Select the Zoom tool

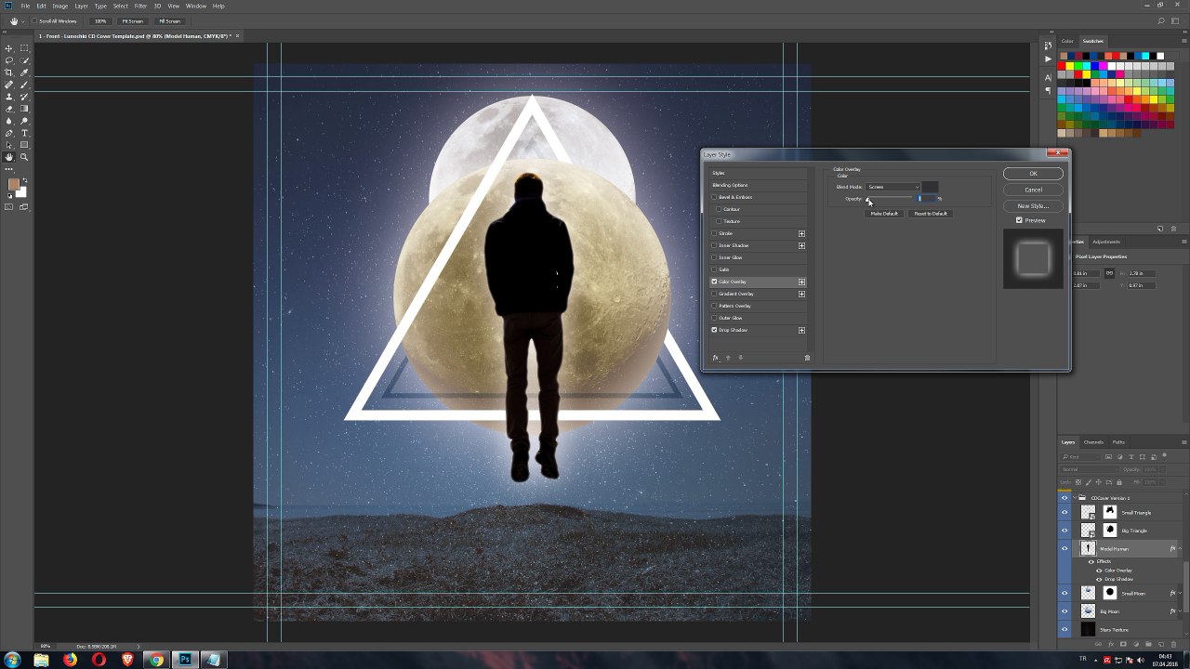pyautogui.click(x=24, y=157)
